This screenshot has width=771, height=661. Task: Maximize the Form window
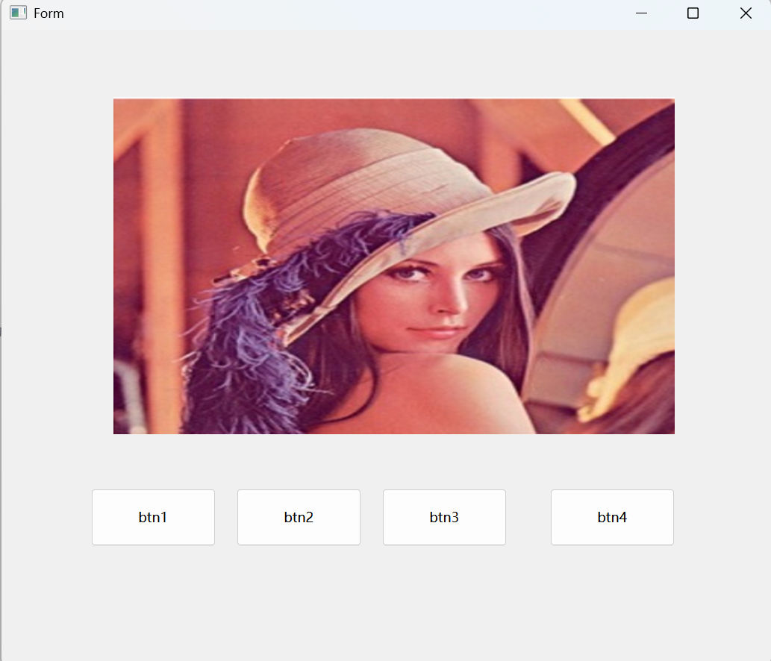pos(693,13)
